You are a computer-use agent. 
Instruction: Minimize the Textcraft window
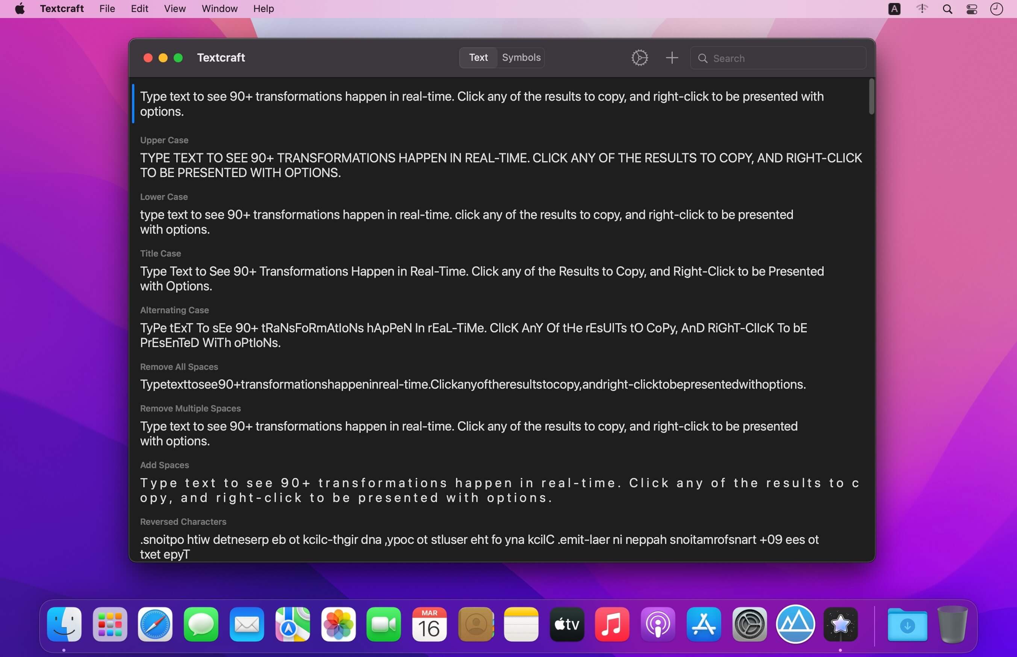pos(163,58)
